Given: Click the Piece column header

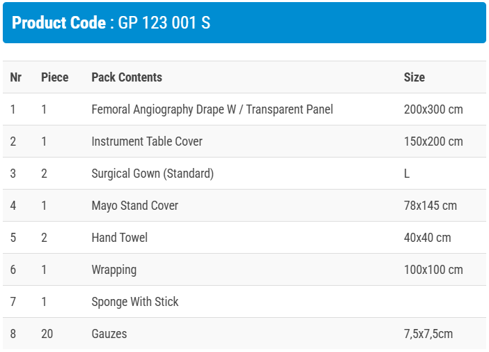Looking at the screenshot, I should tap(55, 77).
